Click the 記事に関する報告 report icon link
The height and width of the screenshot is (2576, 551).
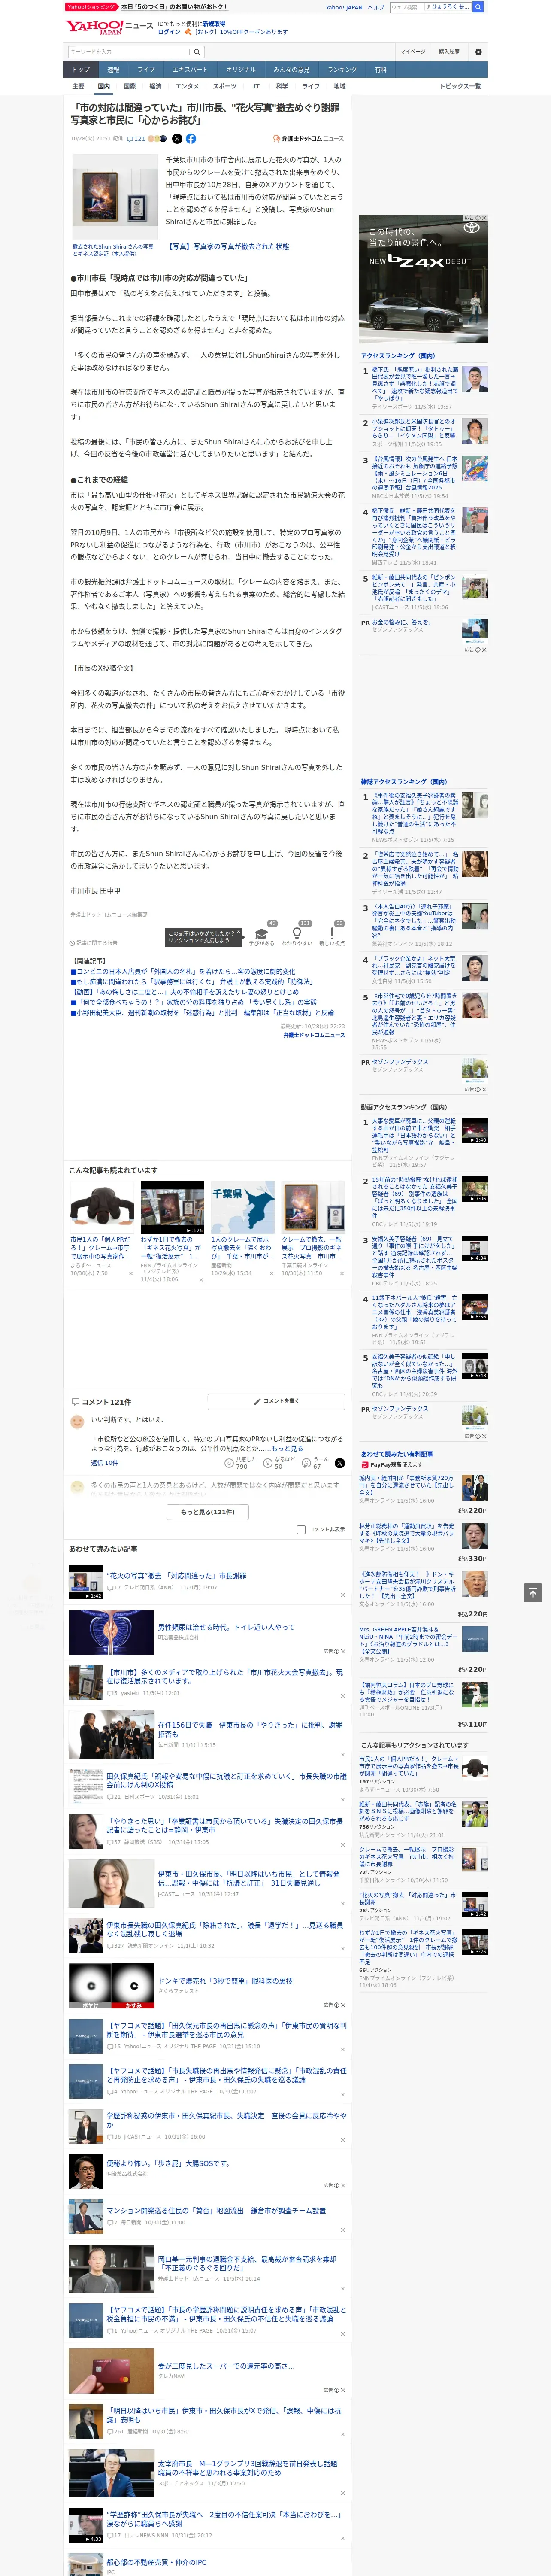[94, 942]
